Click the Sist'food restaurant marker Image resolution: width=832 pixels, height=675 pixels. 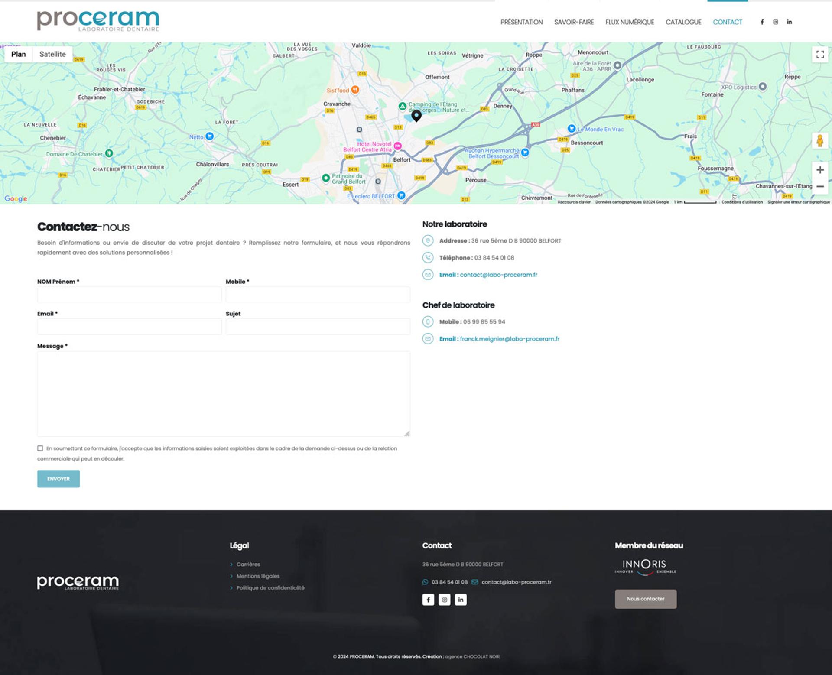click(355, 90)
